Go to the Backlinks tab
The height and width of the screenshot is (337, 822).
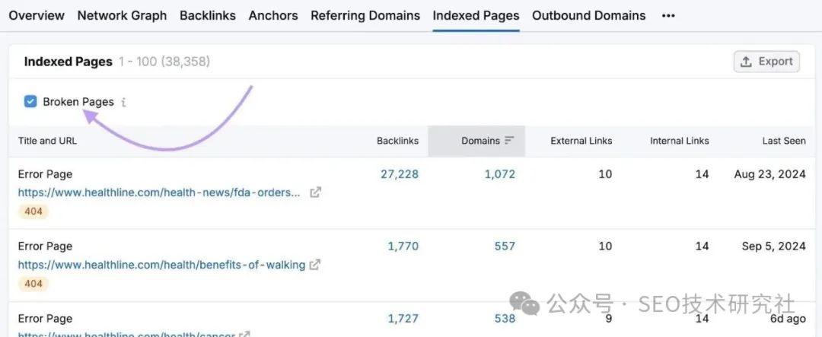[208, 15]
